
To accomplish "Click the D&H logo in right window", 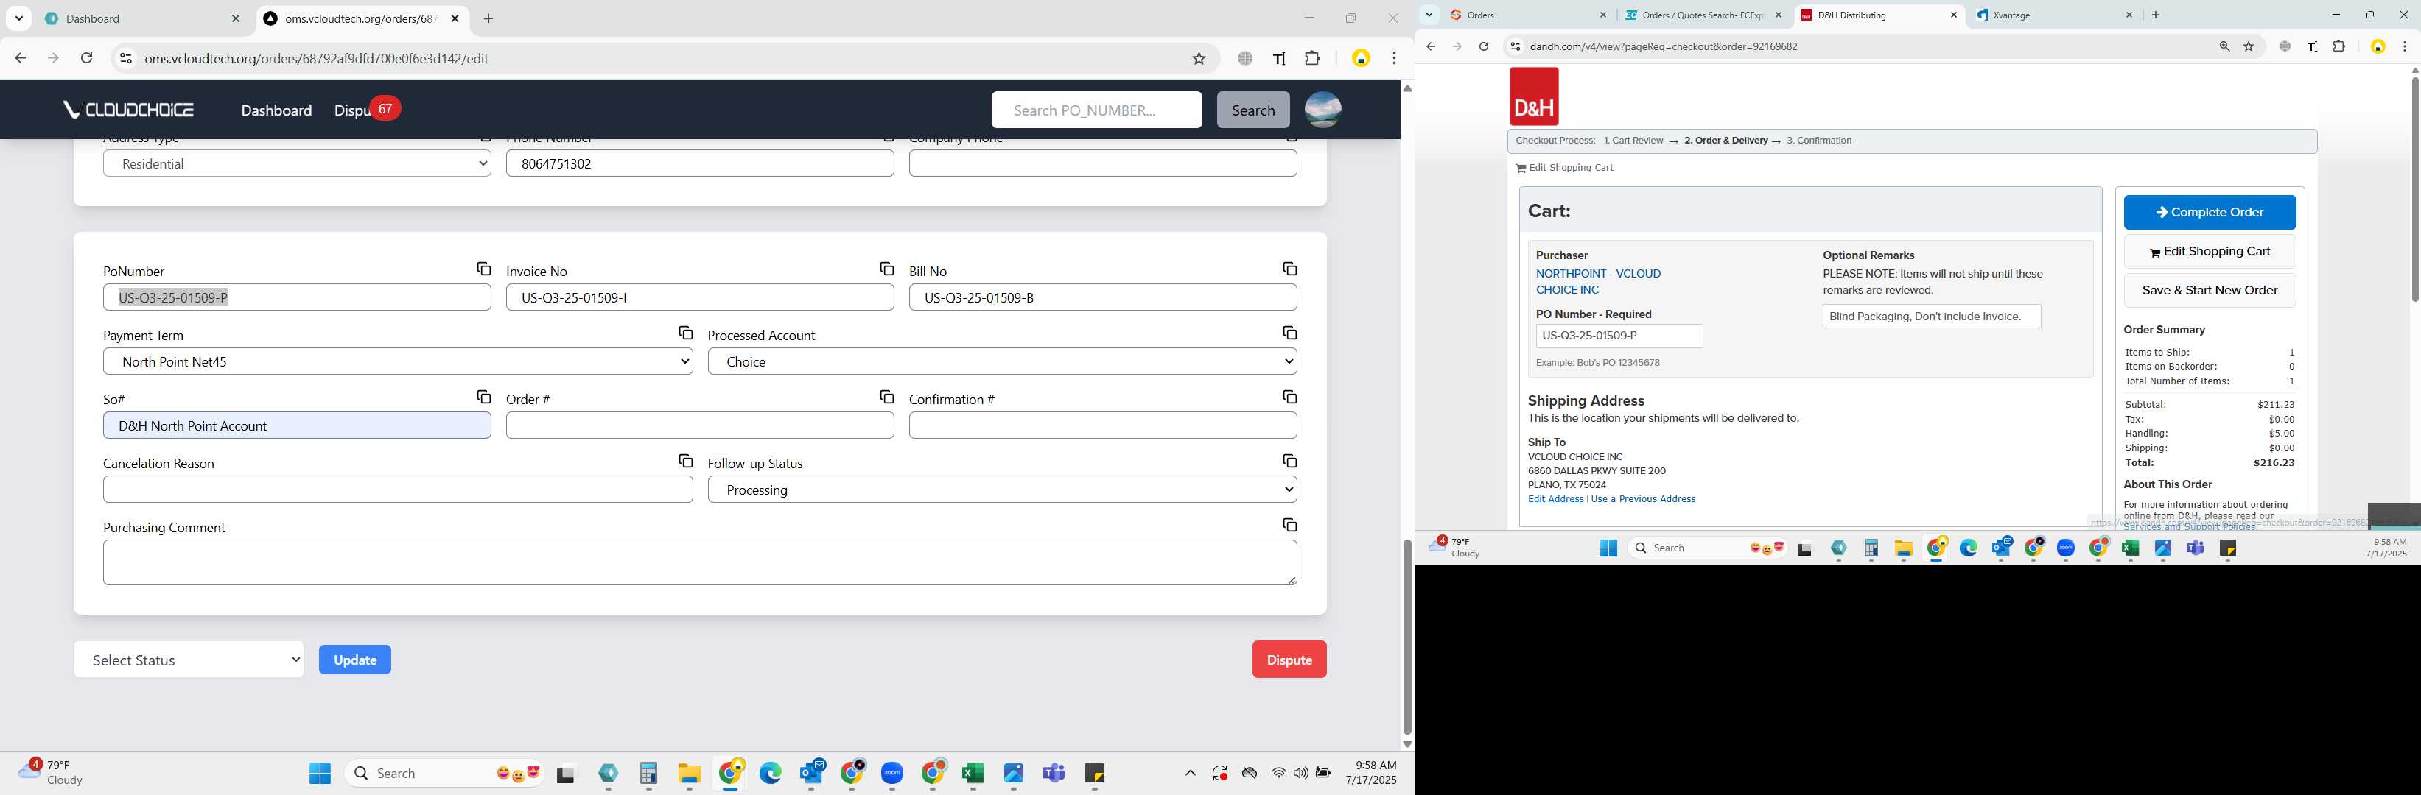I will [x=1533, y=96].
